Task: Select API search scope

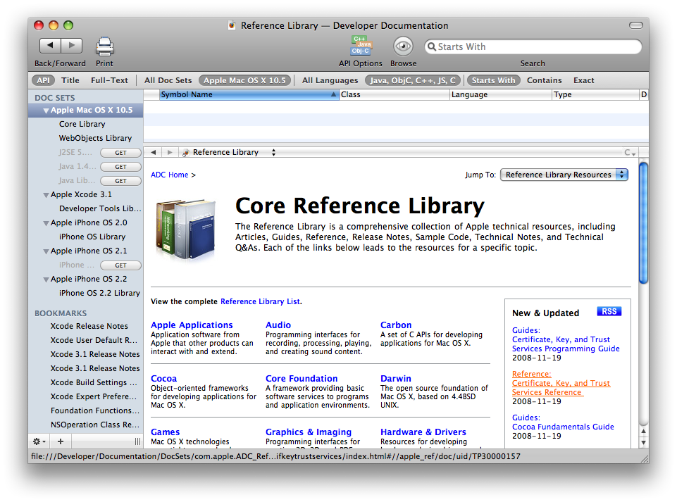Action: point(43,80)
